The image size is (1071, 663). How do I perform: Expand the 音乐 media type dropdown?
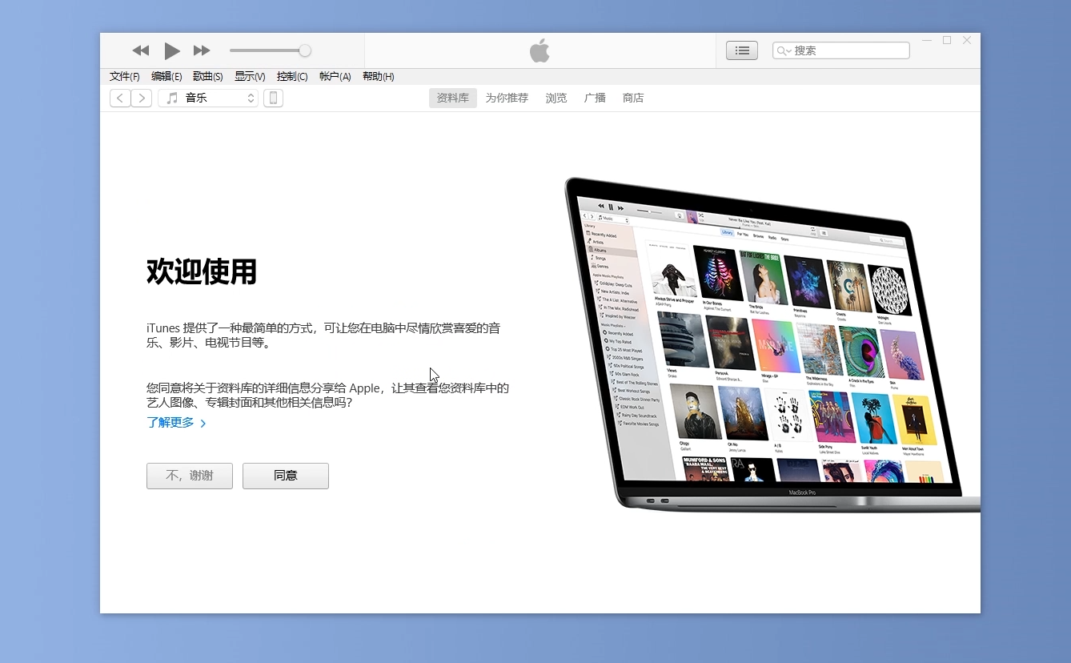(208, 98)
